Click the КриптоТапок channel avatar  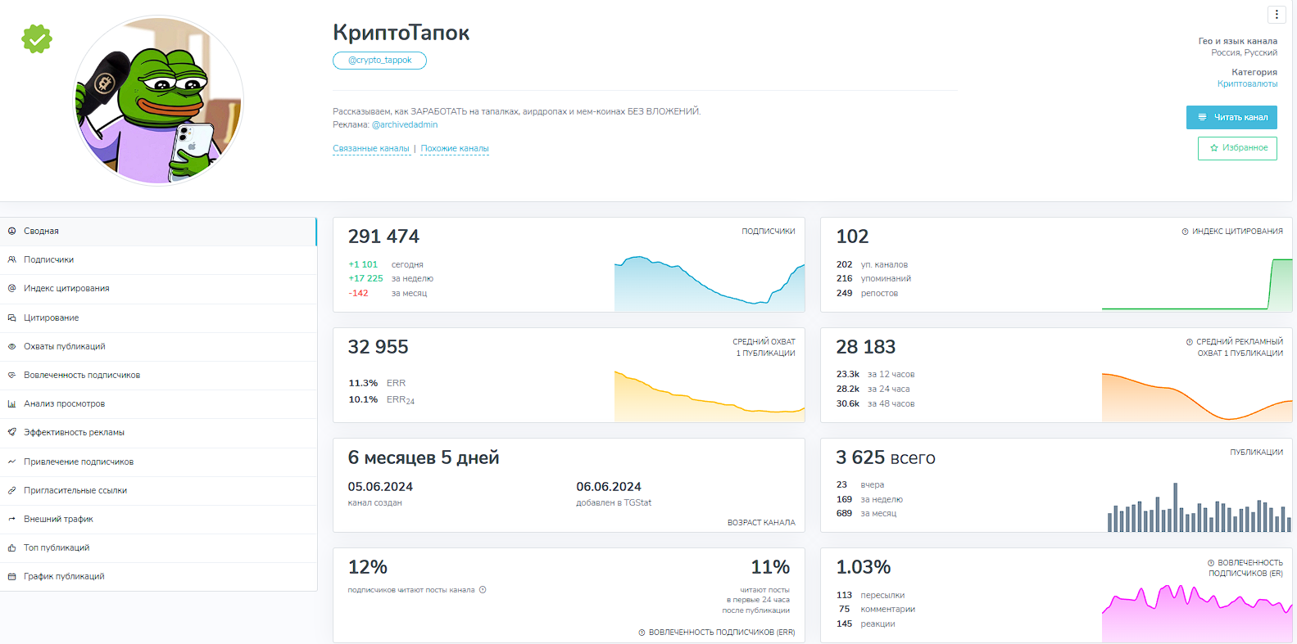coord(158,101)
